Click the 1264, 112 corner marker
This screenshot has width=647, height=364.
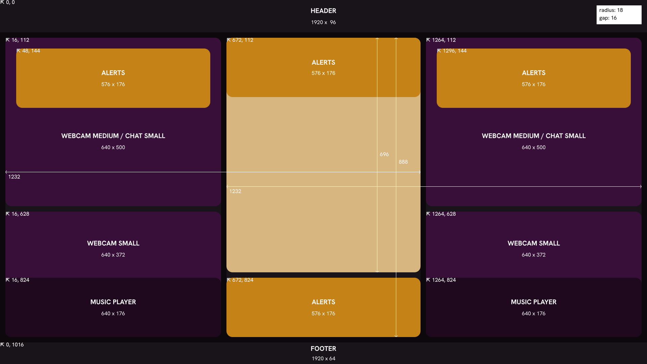coord(441,40)
